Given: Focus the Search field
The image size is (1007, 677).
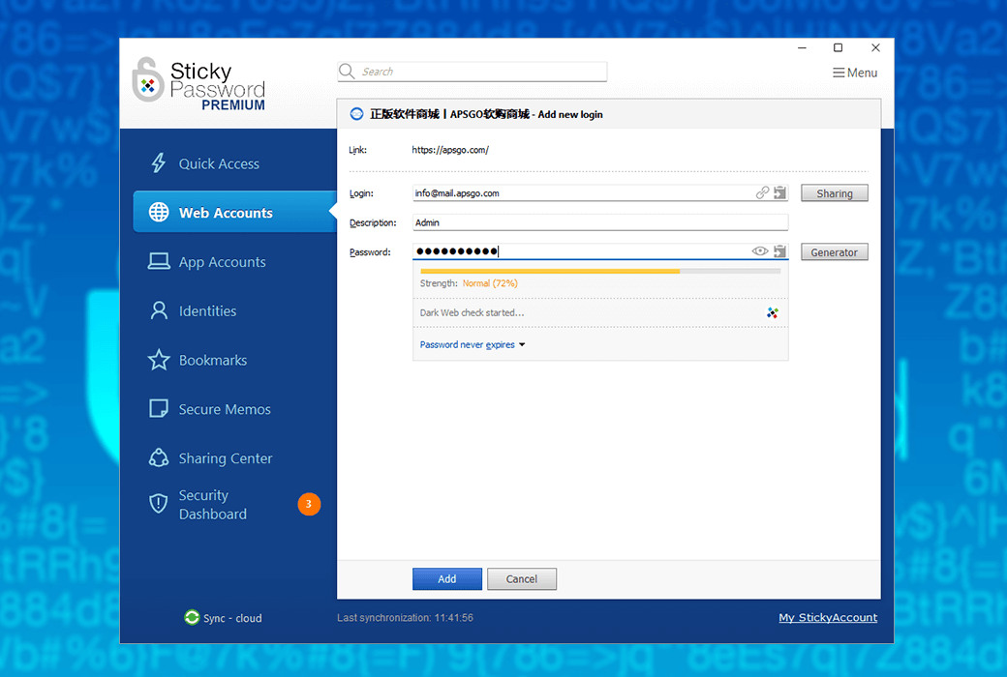Looking at the screenshot, I should 473,72.
